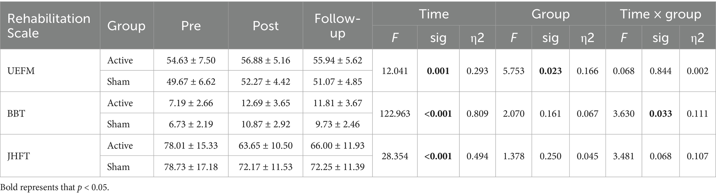The height and width of the screenshot is (195, 716).
Task: Click the BBT row label
Action: click(x=16, y=113)
